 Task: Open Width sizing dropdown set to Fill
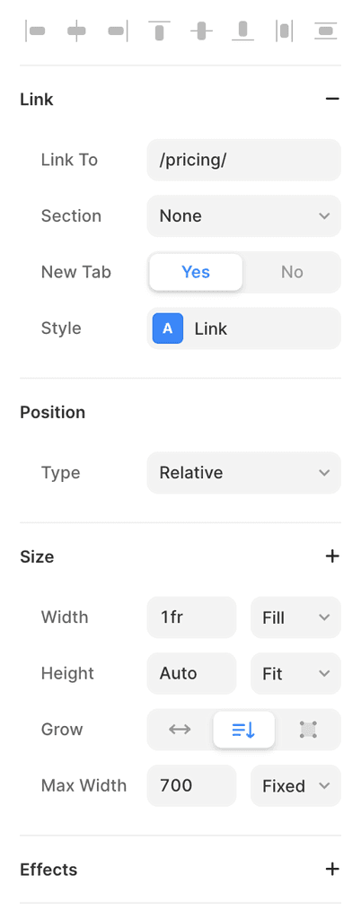point(296,617)
